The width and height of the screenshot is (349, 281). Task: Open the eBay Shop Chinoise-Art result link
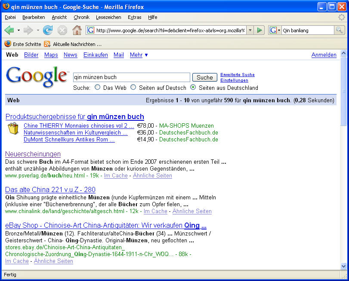tap(106, 226)
